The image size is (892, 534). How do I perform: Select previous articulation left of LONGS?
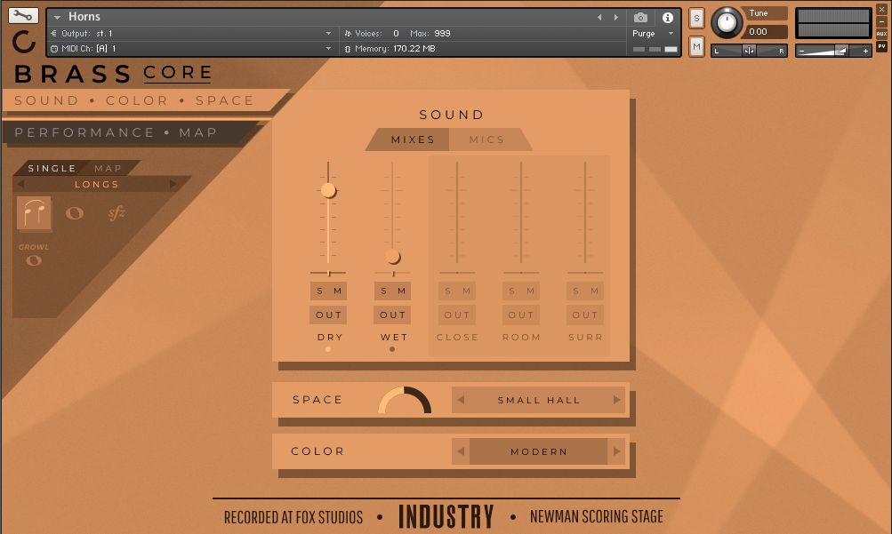click(x=21, y=184)
